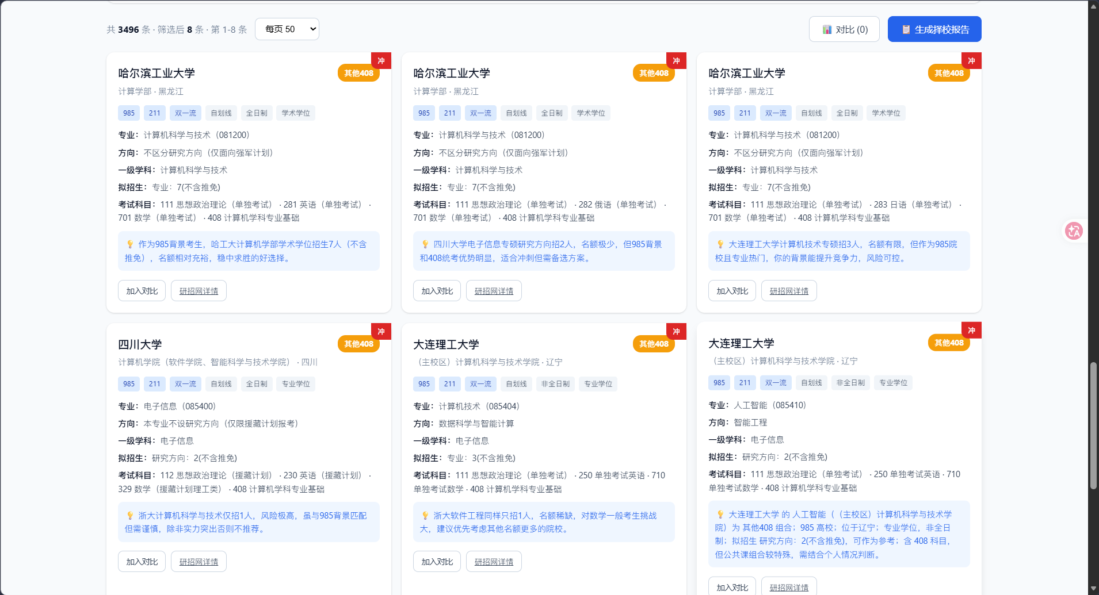Screen dimensions: 1099x595
Task: Click the vertical scrollbar thumb
Action: pyautogui.click(x=1094, y=425)
